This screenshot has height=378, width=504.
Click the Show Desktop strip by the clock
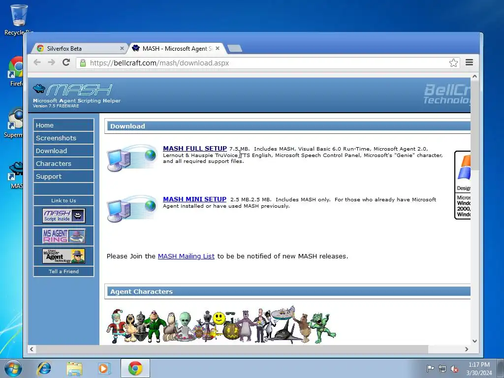[x=501, y=368]
